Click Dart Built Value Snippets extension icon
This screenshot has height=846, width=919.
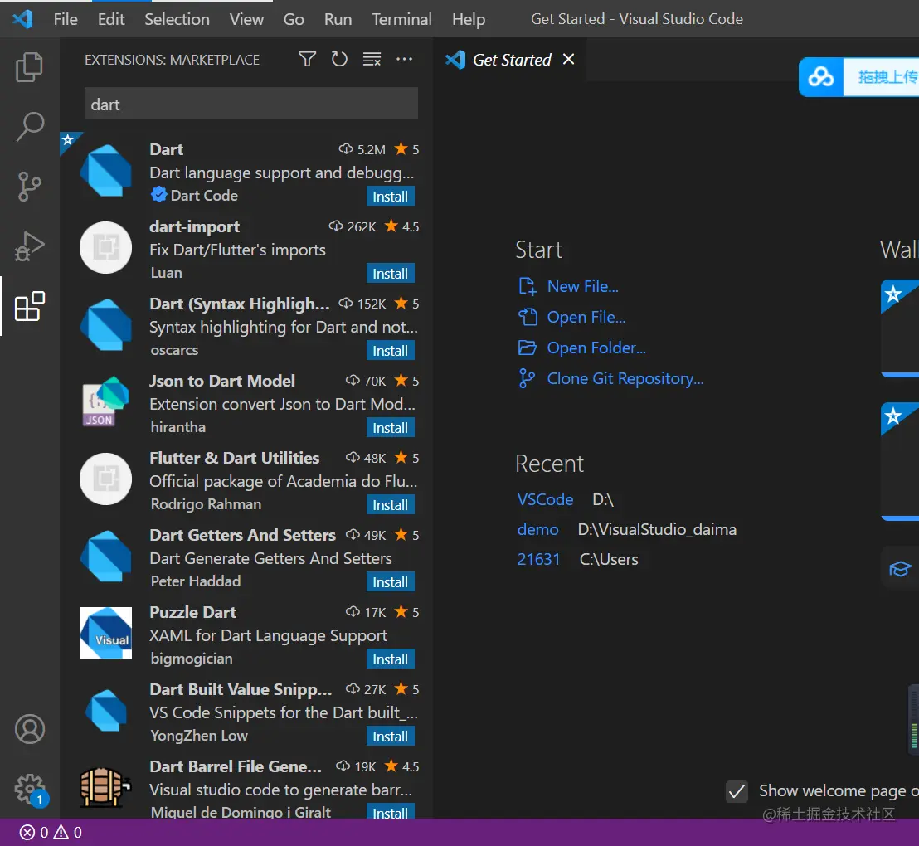point(105,711)
